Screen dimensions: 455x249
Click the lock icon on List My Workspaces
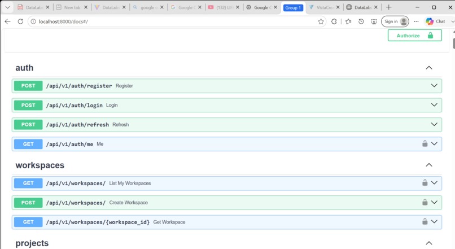point(425,182)
